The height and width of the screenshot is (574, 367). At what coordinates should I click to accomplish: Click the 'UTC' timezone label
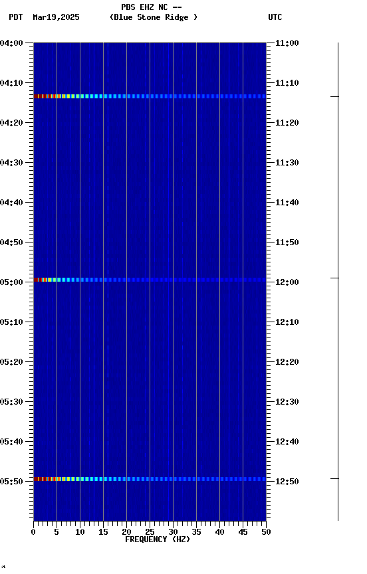click(275, 17)
